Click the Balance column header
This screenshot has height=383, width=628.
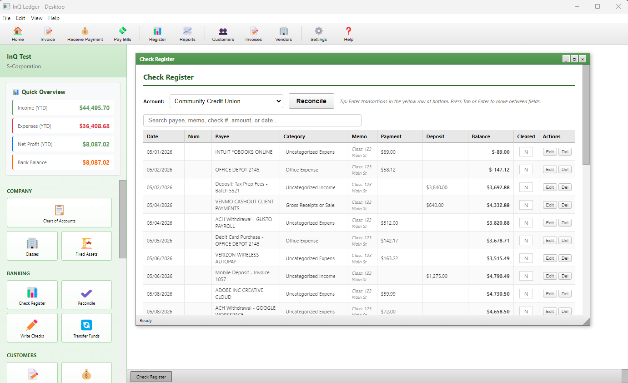(491, 136)
